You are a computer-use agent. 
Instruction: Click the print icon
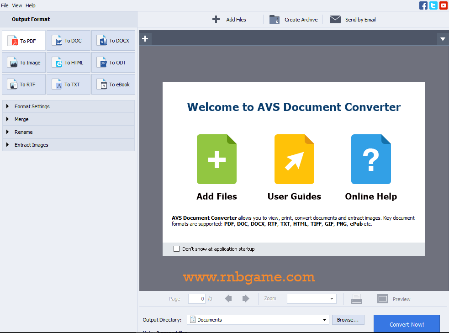pyautogui.click(x=357, y=299)
